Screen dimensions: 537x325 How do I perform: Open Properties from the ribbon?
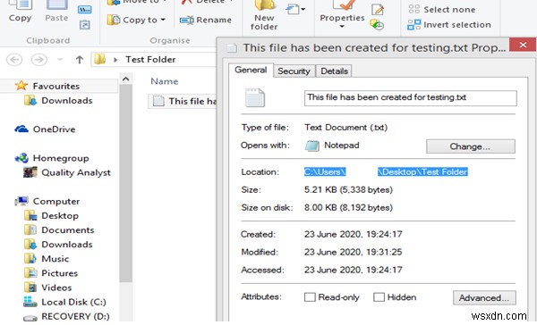(x=342, y=12)
